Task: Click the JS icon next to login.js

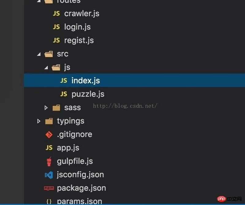Action: [56, 27]
